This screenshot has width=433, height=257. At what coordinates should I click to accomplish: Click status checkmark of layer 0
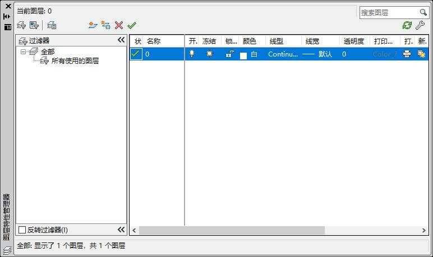point(136,54)
